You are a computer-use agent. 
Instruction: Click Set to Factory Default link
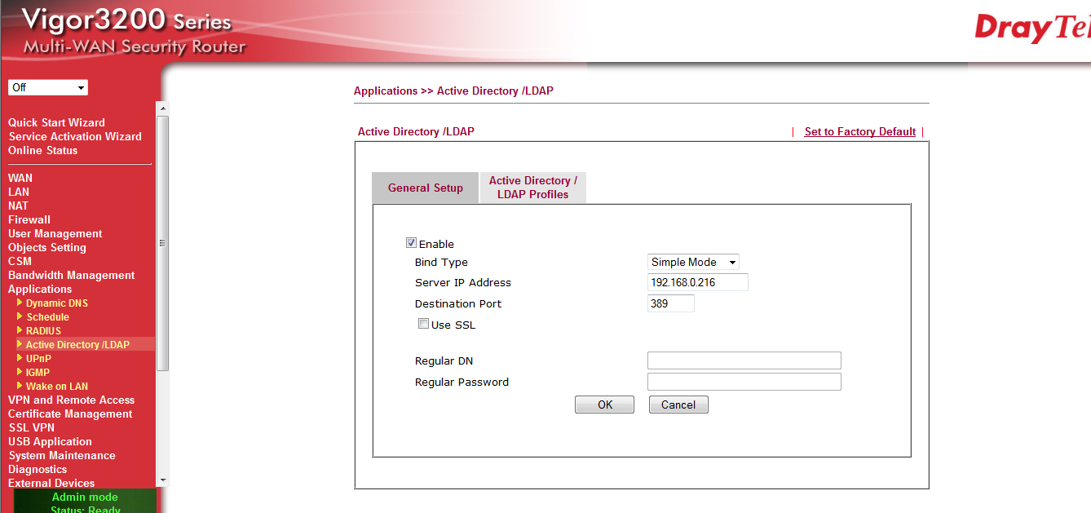pos(859,131)
